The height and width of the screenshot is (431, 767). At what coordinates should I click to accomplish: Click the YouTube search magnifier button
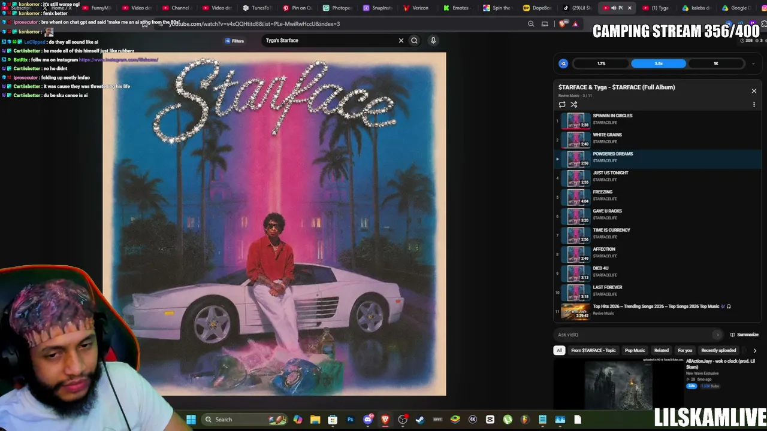(414, 41)
